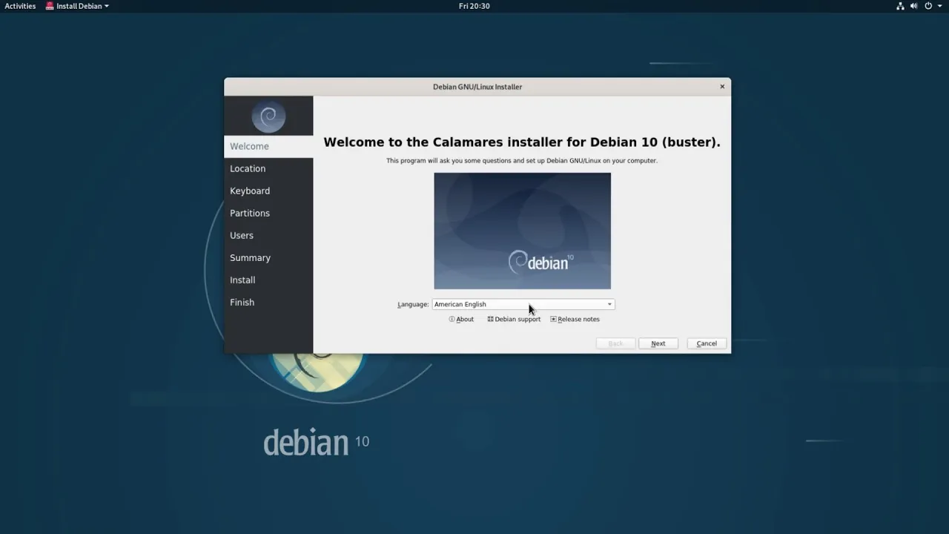Screen dimensions: 949x534
Task: Expand the Language dropdown arrow
Action: 609,304
